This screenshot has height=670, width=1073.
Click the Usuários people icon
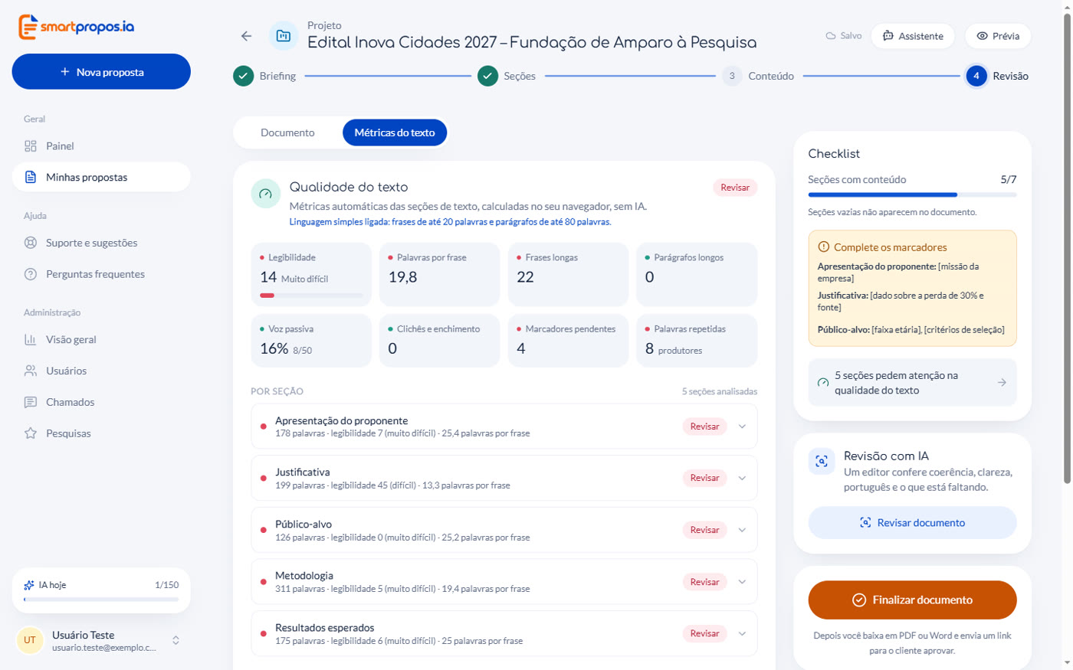(31, 371)
